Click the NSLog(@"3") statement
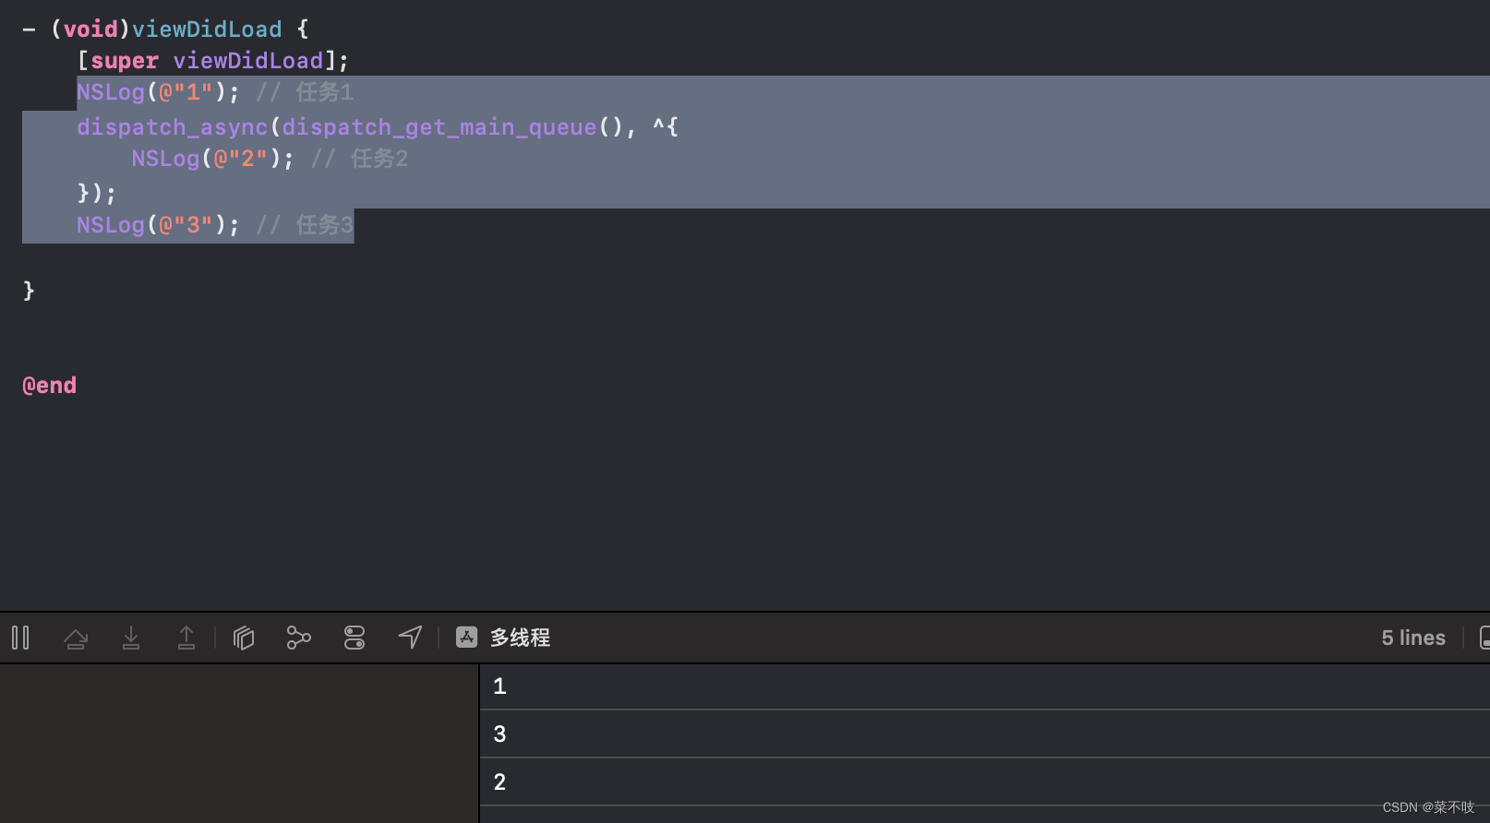Viewport: 1490px width, 823px height. click(158, 225)
